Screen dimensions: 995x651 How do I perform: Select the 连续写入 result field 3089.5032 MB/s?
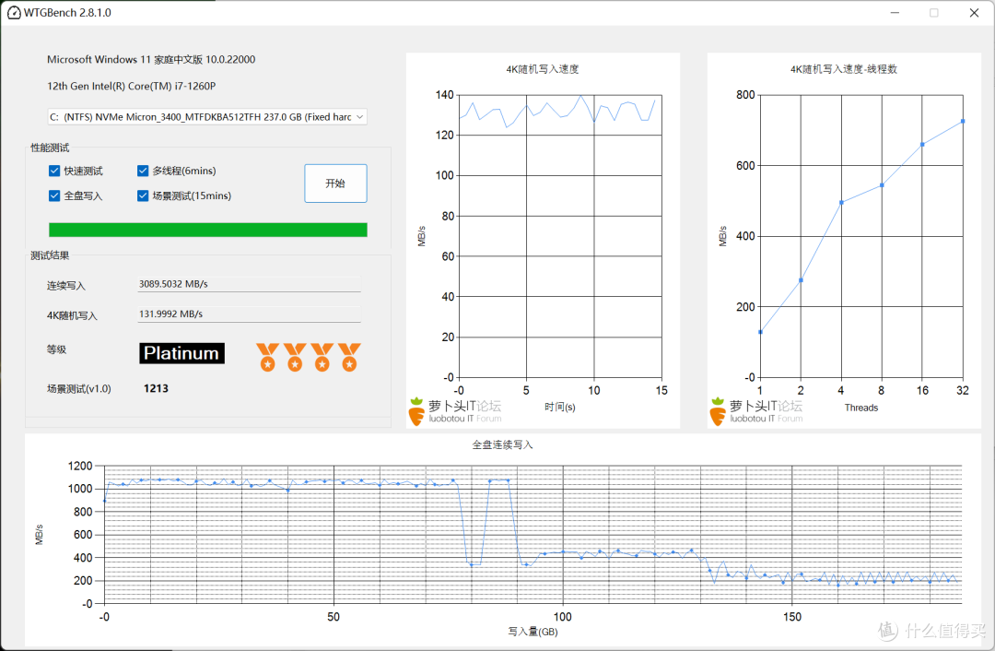pyautogui.click(x=250, y=284)
